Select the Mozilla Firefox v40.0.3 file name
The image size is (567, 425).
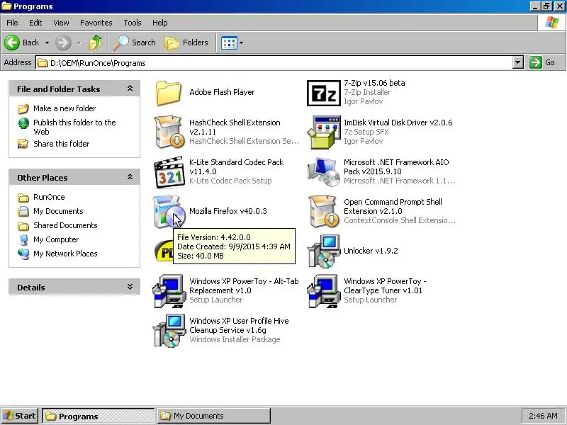[228, 211]
